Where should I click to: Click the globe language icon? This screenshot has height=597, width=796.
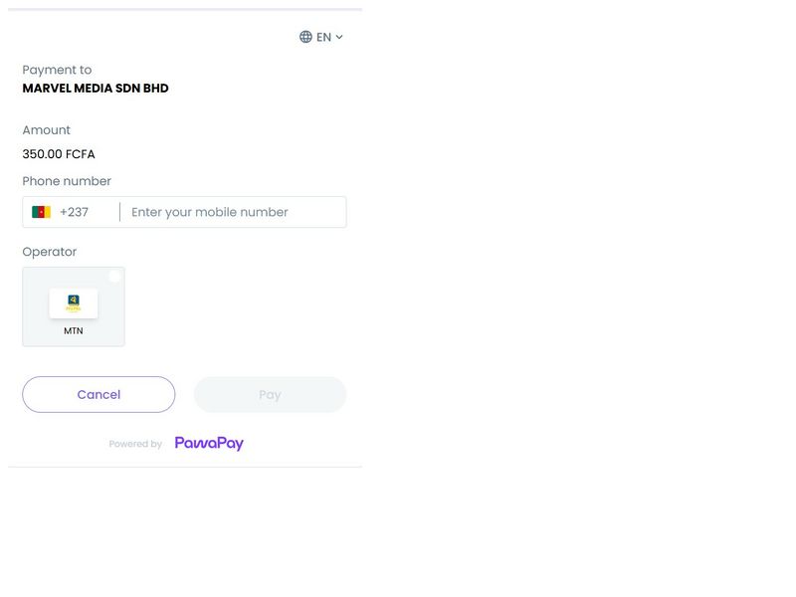pyautogui.click(x=305, y=37)
